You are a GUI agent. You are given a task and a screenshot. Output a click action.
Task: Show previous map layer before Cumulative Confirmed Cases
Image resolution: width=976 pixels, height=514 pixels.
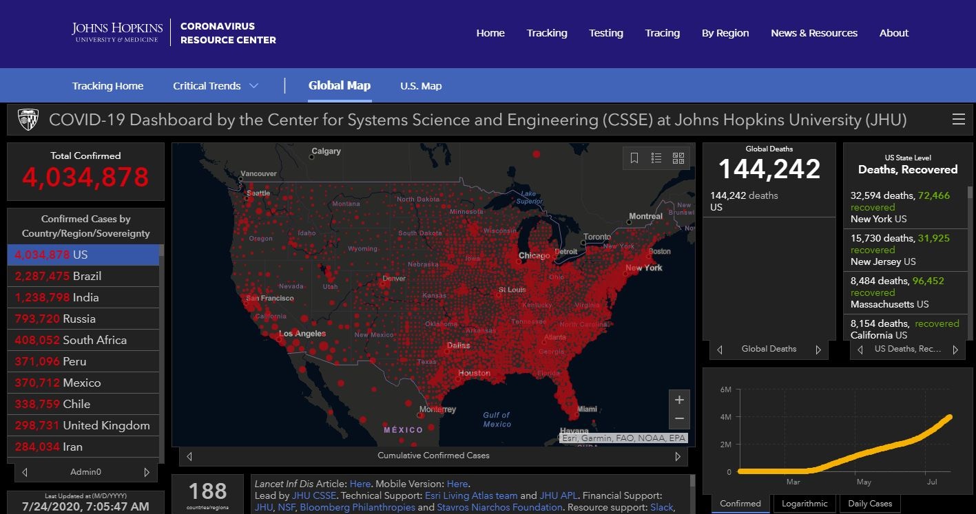tap(189, 456)
